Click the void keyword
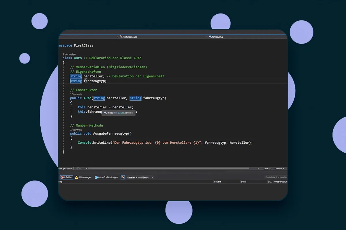Viewport: 346px width, 230px height. tap(87, 134)
